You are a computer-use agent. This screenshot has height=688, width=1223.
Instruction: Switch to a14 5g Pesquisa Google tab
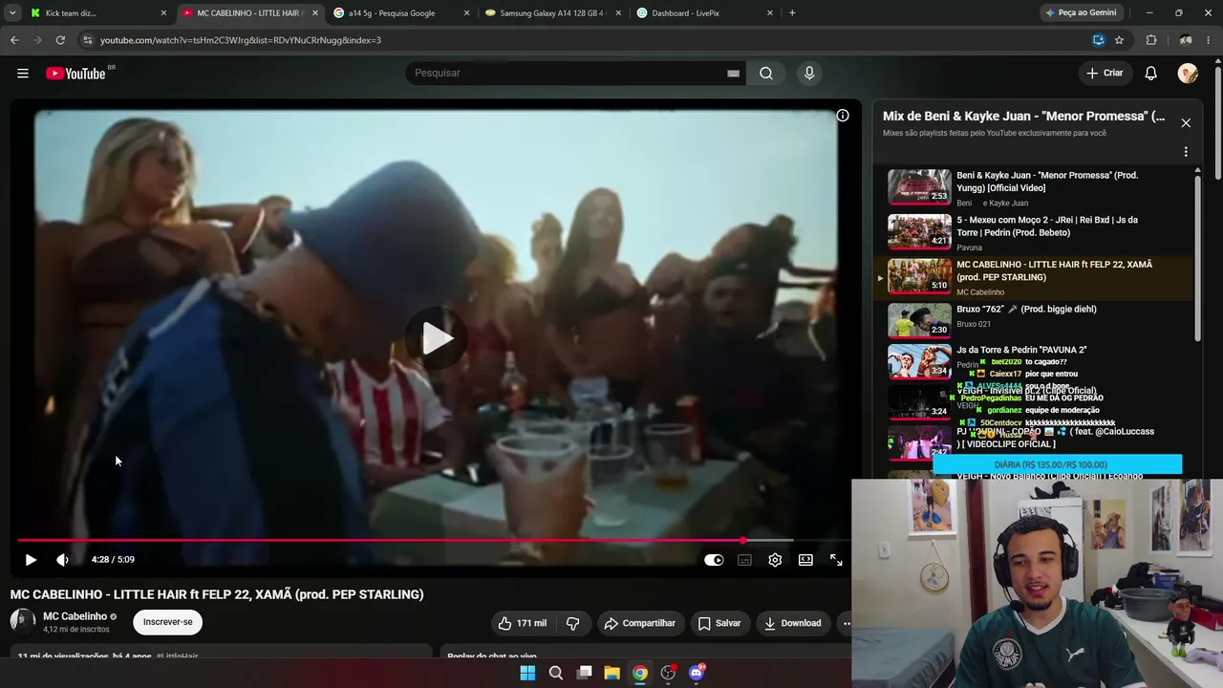coord(401,13)
